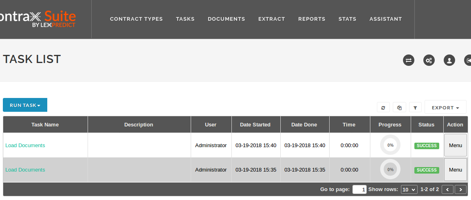This screenshot has width=471, height=200.
Task: Refresh the task table
Action: coord(383,107)
